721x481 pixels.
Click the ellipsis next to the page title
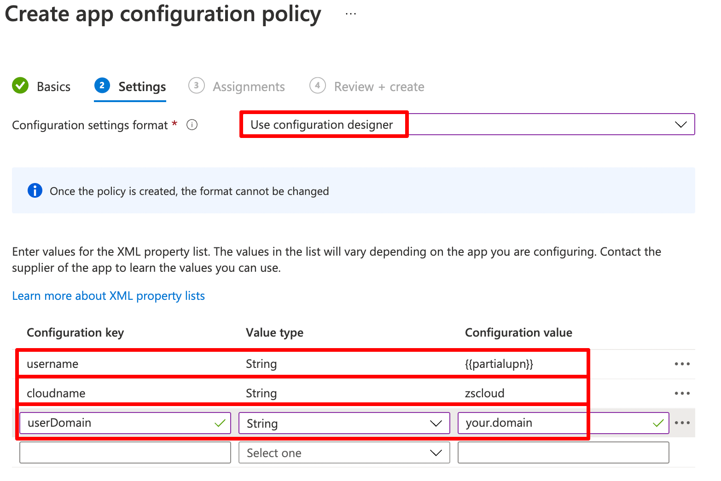pos(350,13)
